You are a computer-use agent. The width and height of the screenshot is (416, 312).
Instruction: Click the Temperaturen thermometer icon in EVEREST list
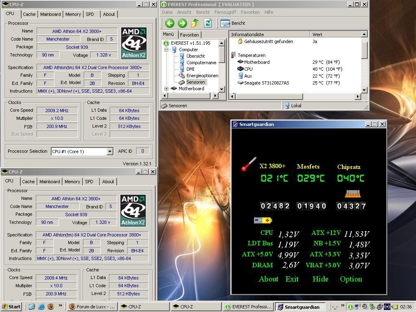tap(233, 55)
